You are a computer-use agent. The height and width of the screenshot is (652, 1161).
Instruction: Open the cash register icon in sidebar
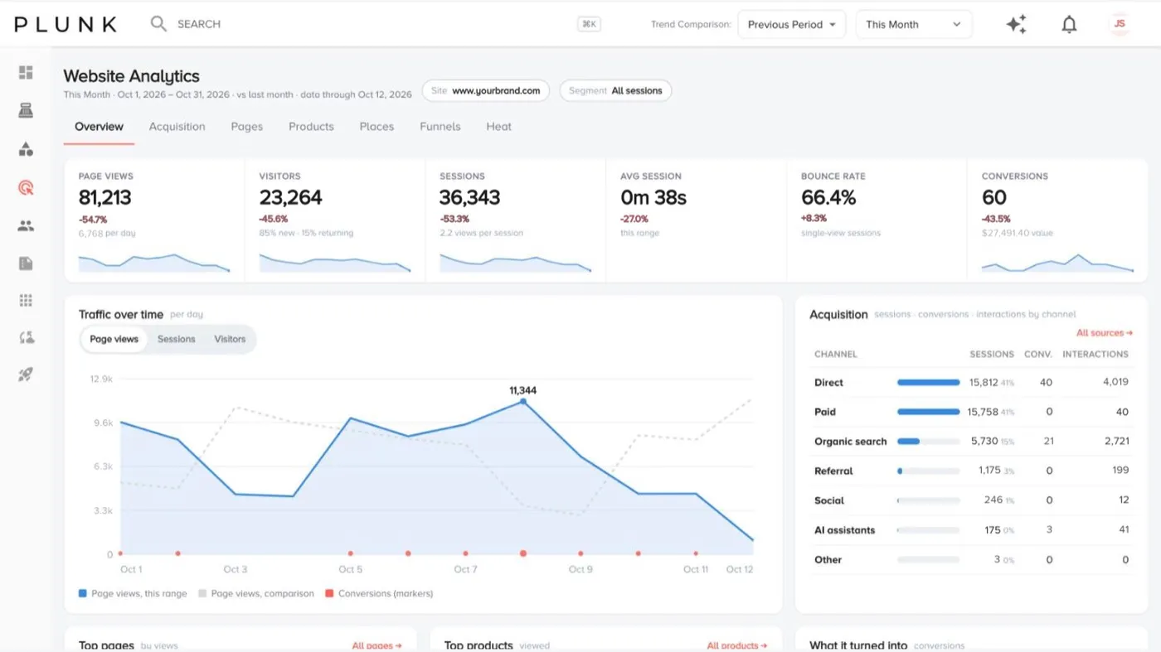pos(26,110)
